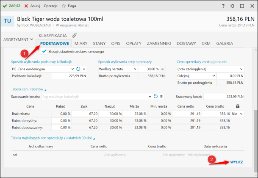Viewport: 258px width, 178px height.
Task: Click refresh icon next to Cena ewidencyjna
Action: pyautogui.click(x=78, y=69)
